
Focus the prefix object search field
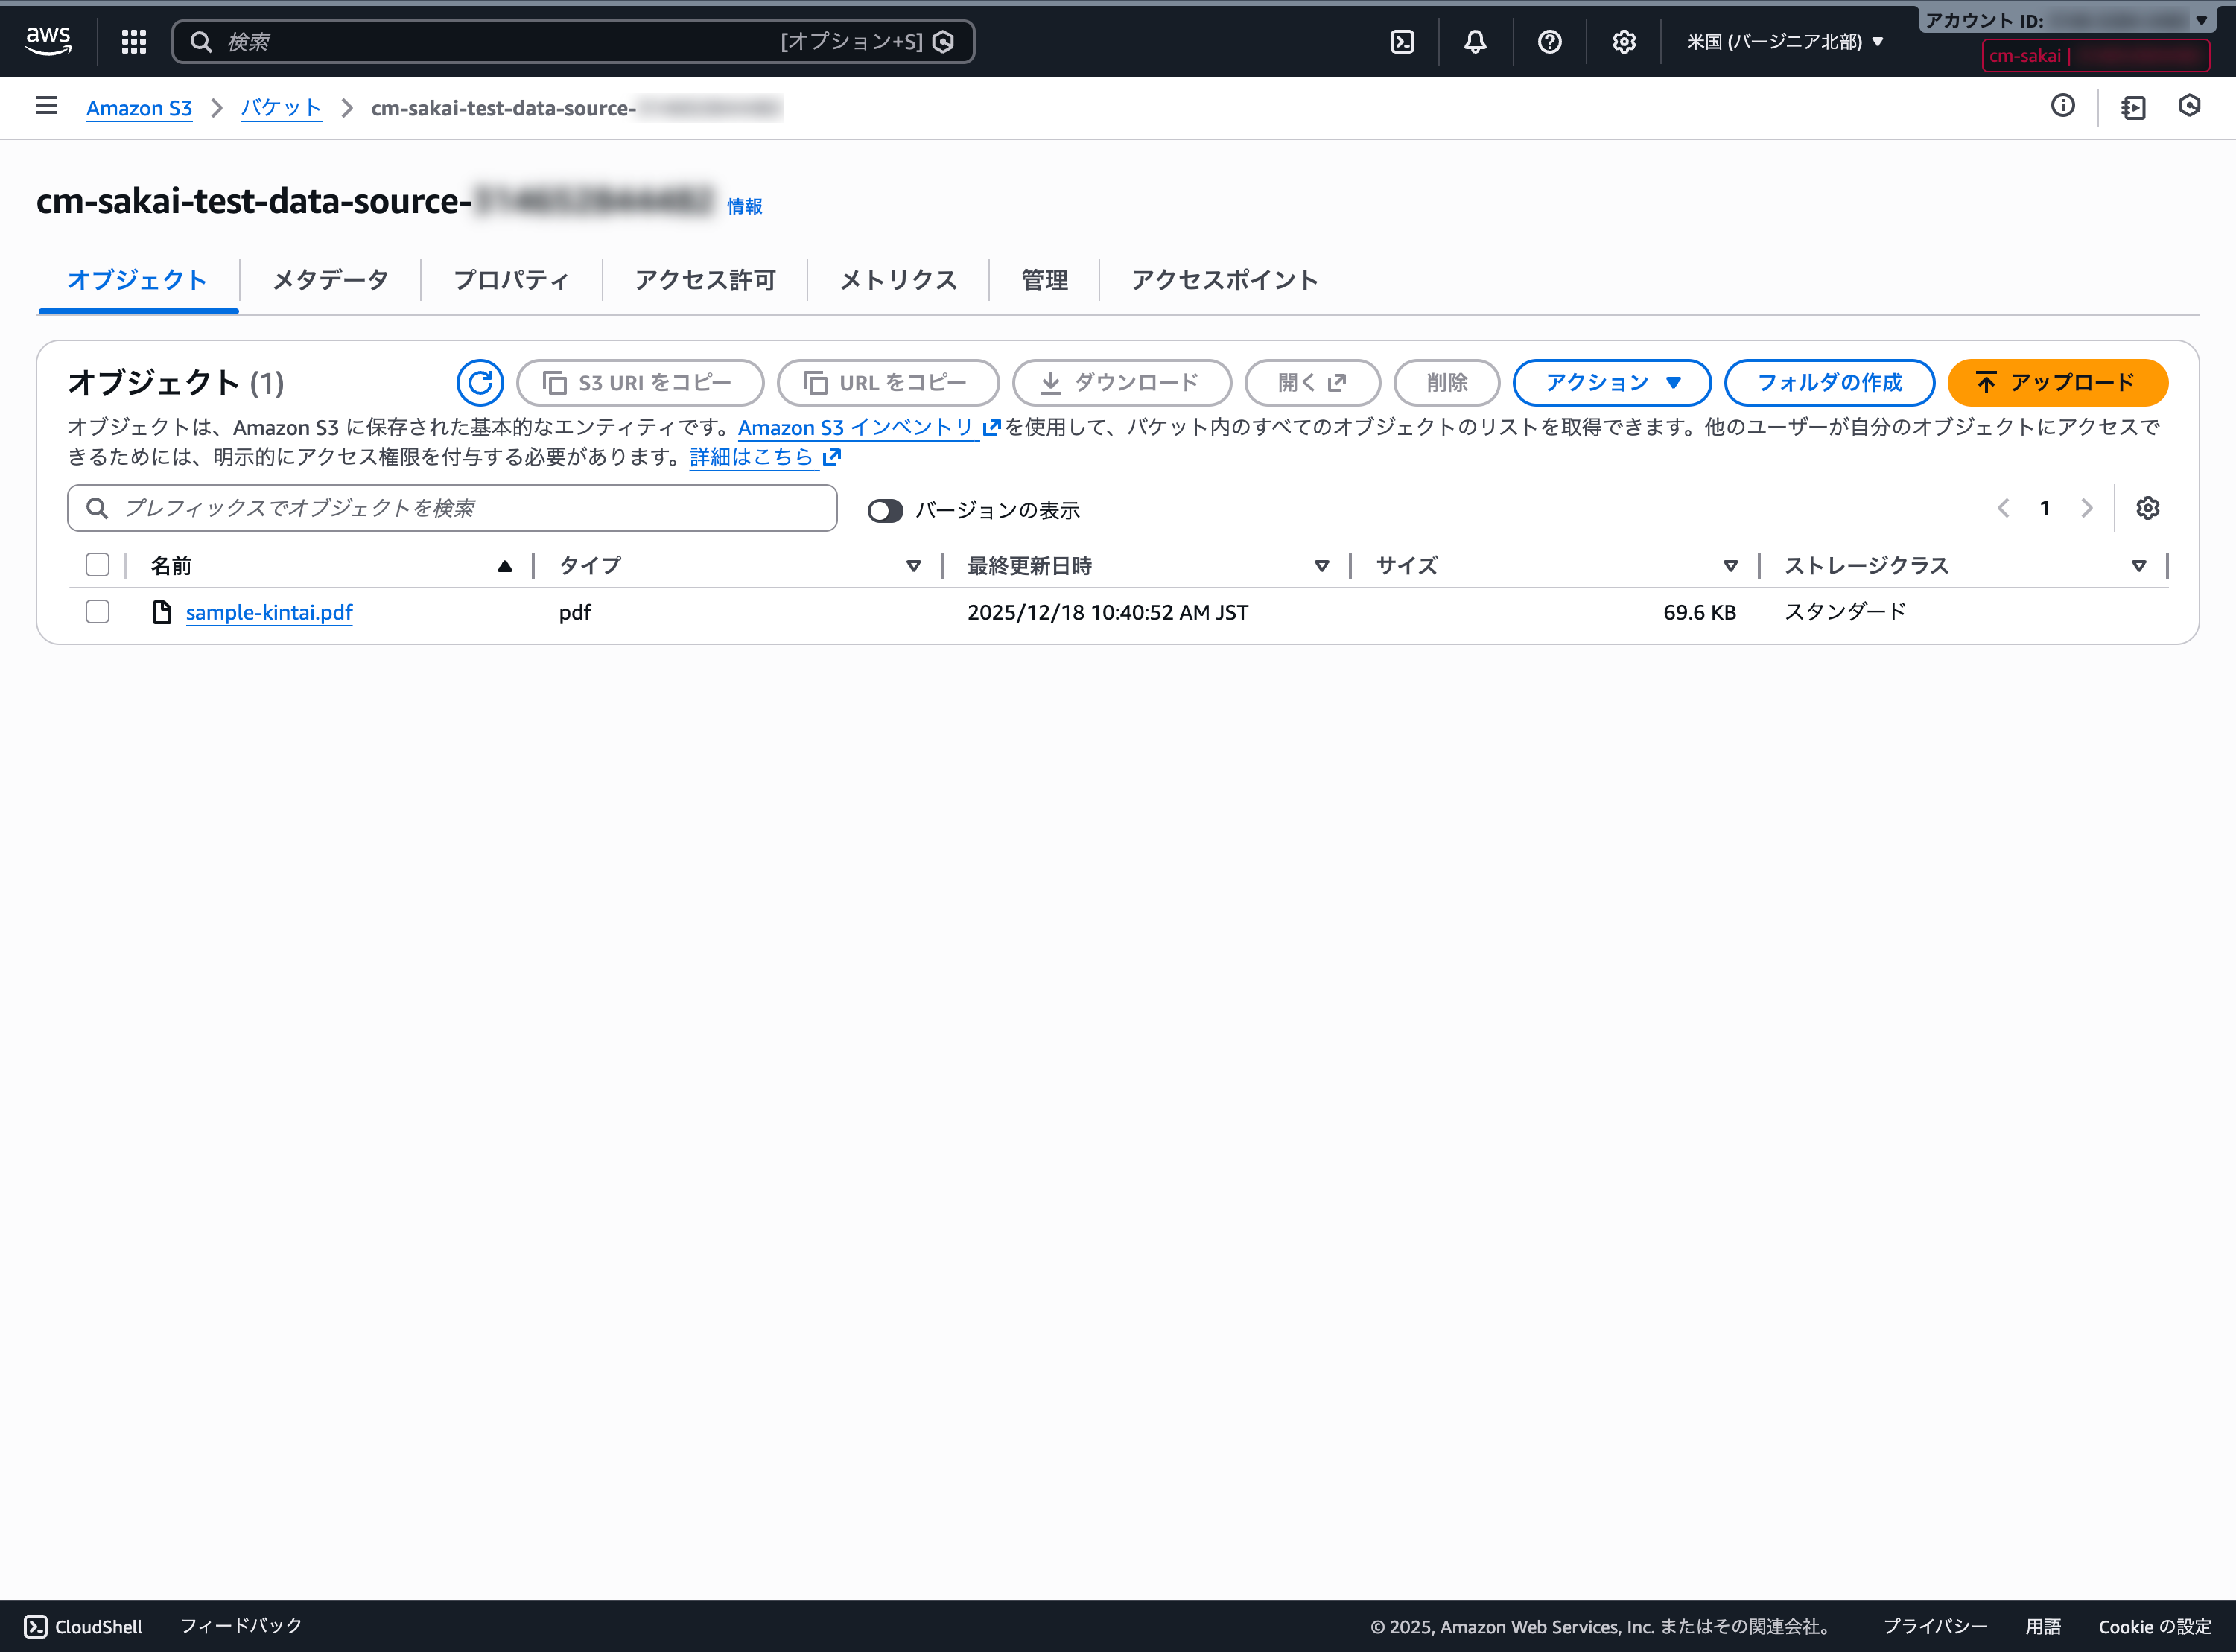452,508
